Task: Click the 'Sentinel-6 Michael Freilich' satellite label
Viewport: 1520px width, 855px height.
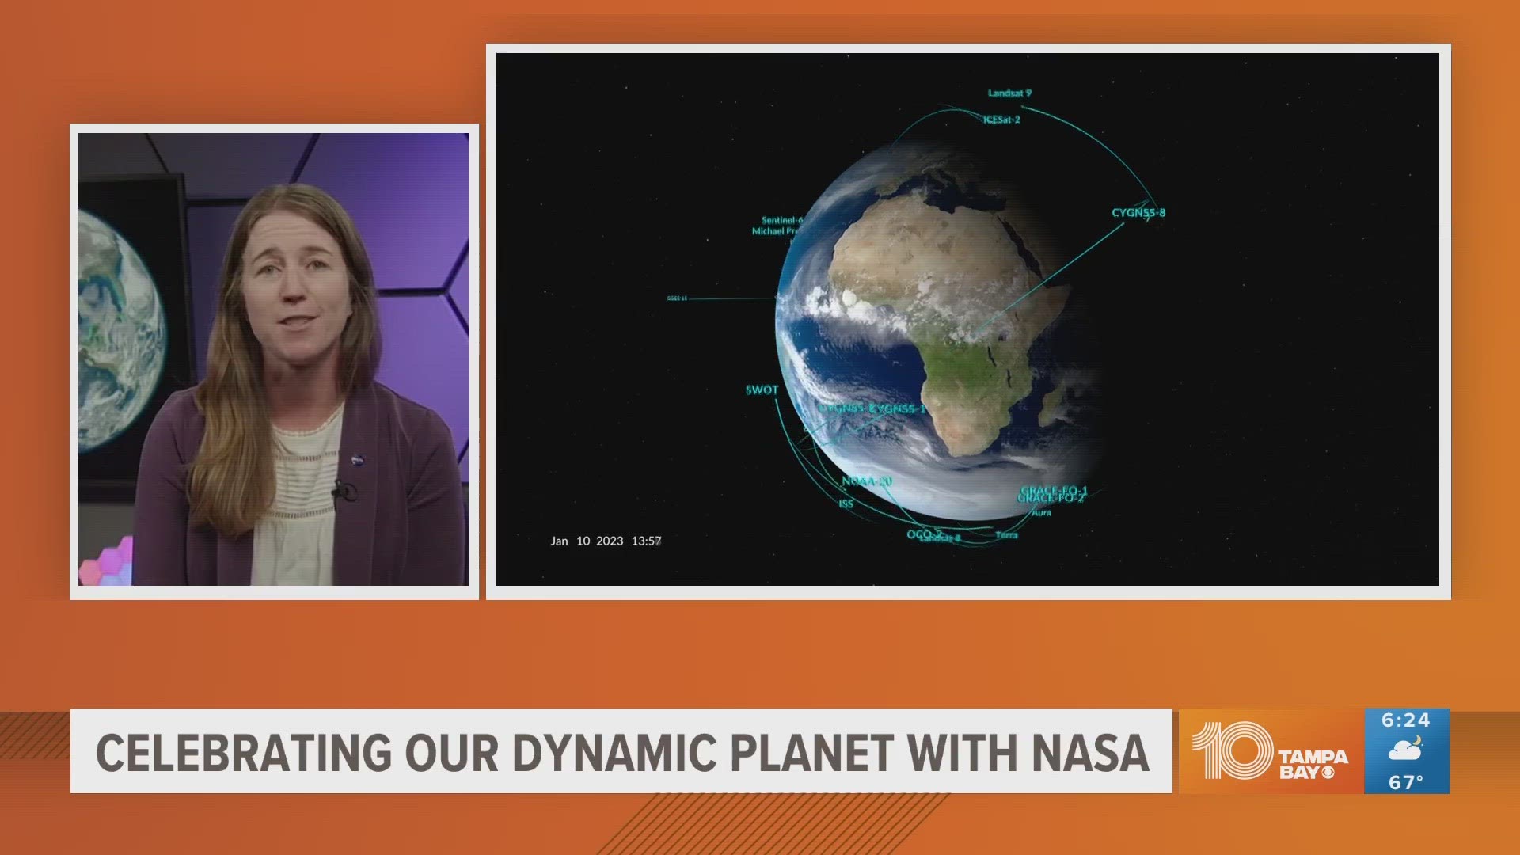Action: (x=777, y=226)
